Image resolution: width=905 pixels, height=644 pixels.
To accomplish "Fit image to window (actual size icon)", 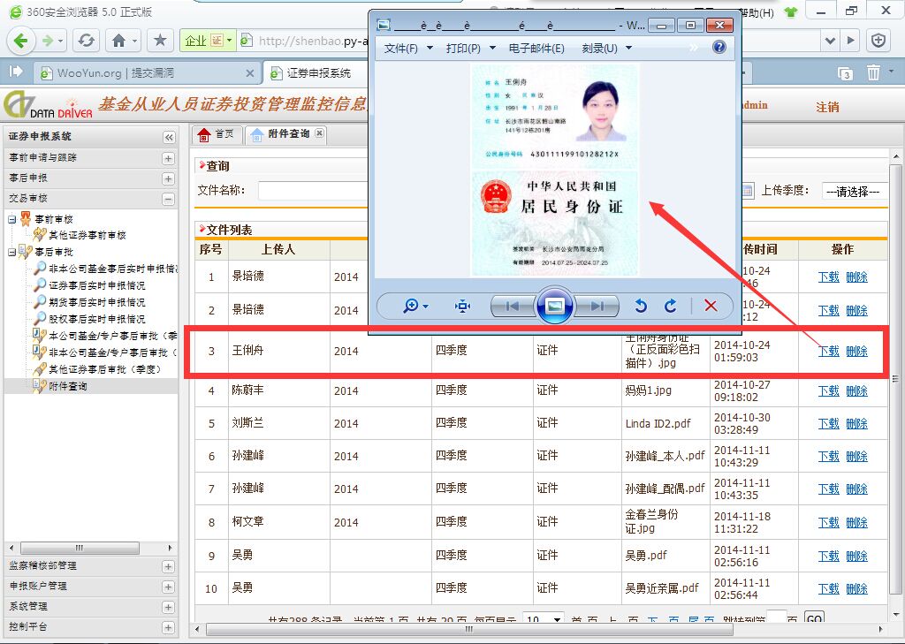I will pos(462,306).
